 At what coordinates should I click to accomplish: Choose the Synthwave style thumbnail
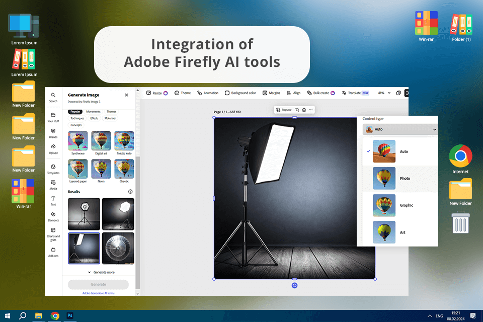[x=78, y=141]
